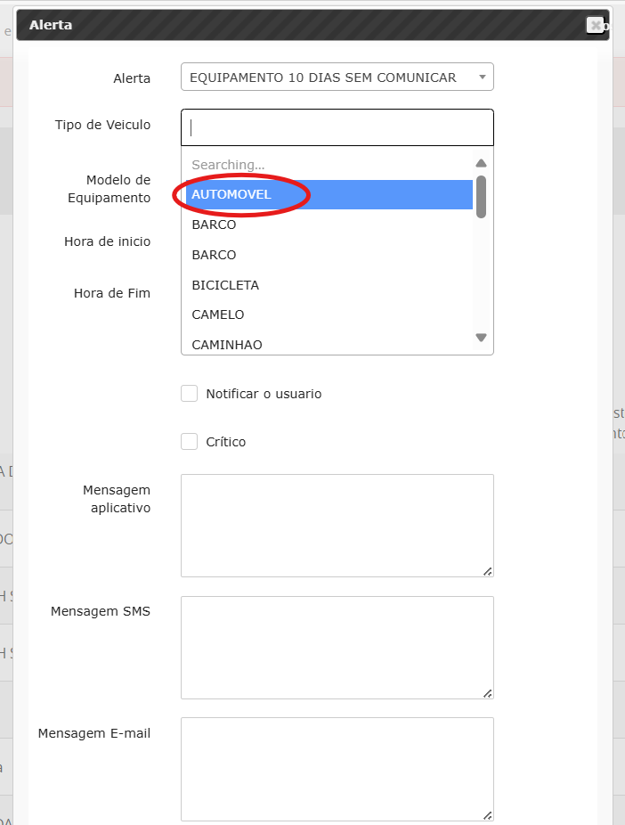Select AUTOMOVEL from the list
The height and width of the screenshot is (825, 625).
329,194
